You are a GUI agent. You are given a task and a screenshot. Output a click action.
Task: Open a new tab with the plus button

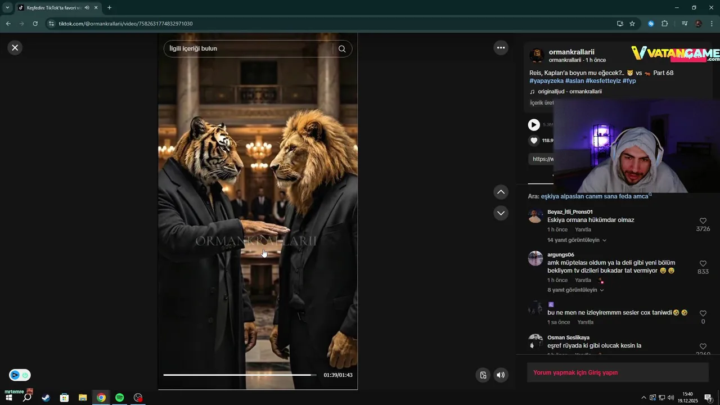point(109,7)
